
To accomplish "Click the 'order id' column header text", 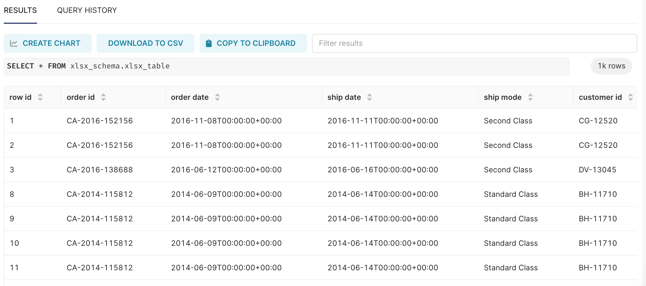I will (x=81, y=97).
